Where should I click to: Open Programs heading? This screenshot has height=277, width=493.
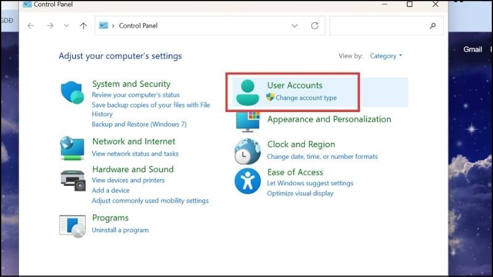110,218
